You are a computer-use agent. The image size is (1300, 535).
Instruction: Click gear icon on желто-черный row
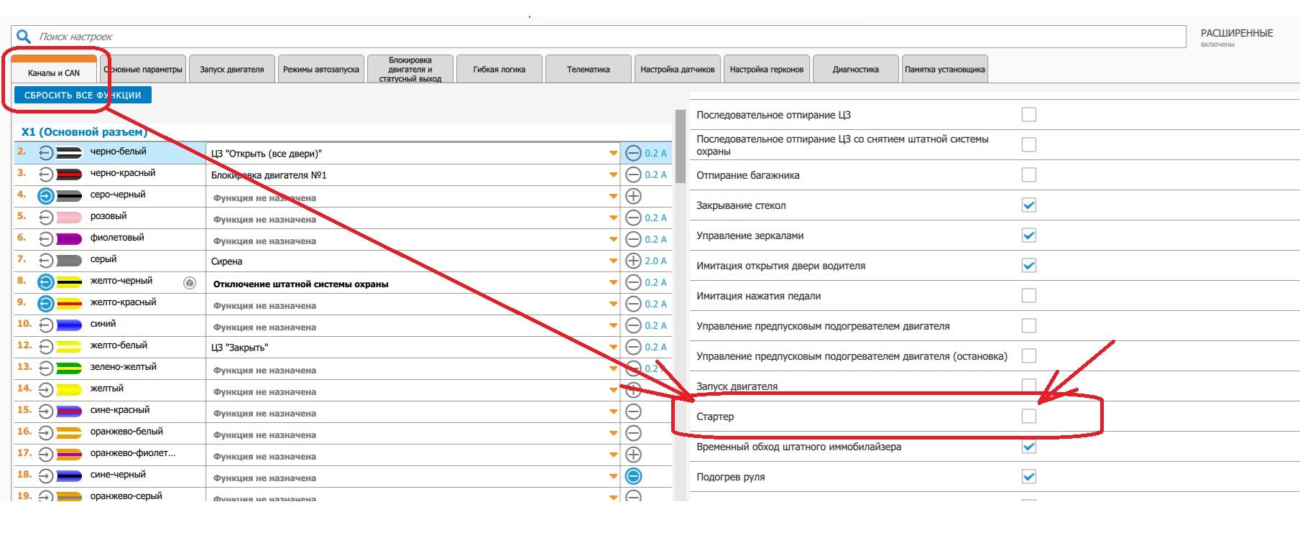pos(190,283)
